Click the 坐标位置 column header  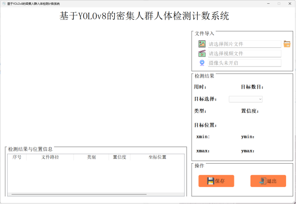157,157
